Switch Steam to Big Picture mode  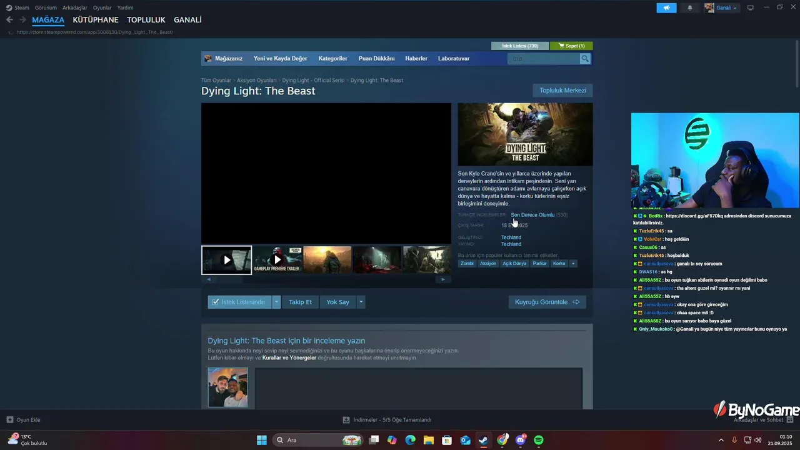[751, 7]
